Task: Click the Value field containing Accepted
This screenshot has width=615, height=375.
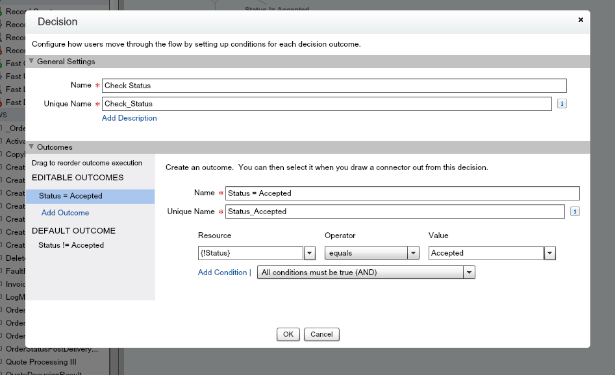Action: pos(486,253)
